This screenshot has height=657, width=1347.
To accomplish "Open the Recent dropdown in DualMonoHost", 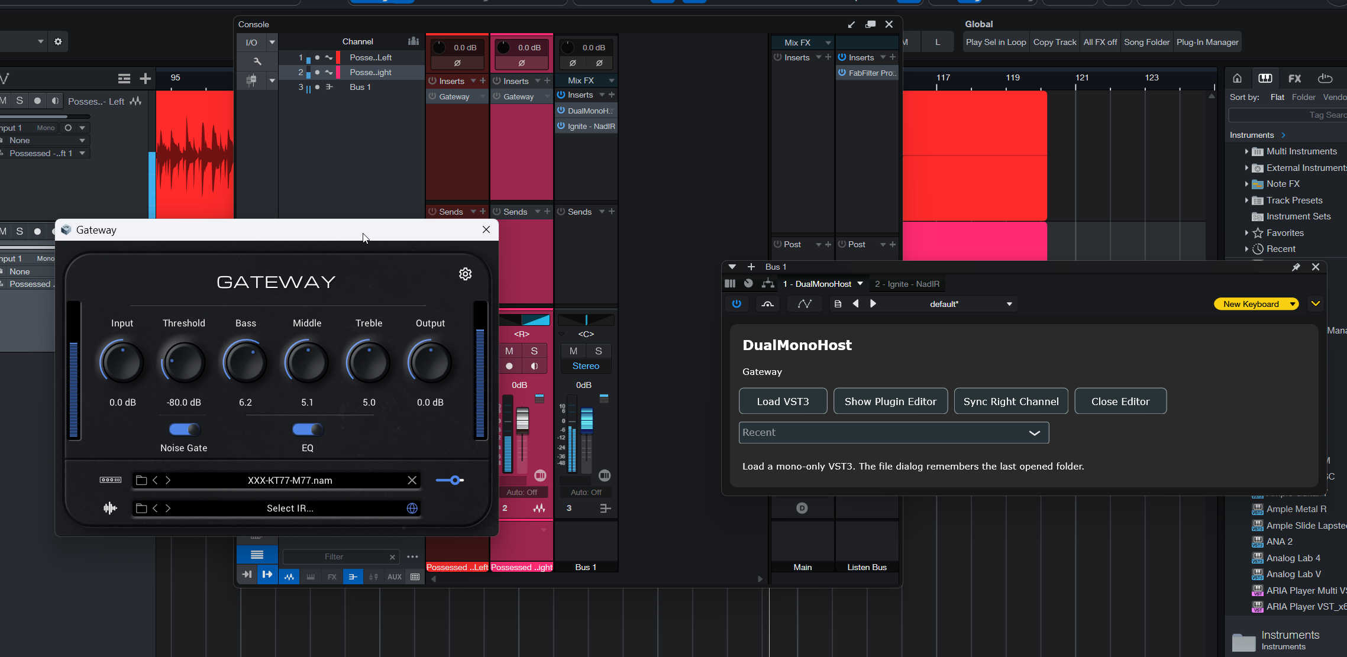I will 894,432.
